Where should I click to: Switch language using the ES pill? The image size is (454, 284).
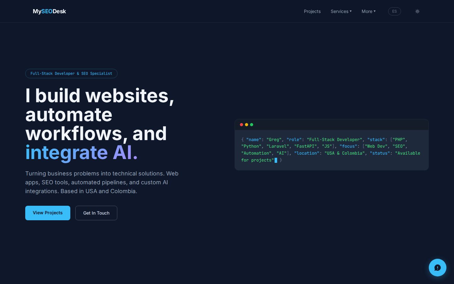coord(394,11)
